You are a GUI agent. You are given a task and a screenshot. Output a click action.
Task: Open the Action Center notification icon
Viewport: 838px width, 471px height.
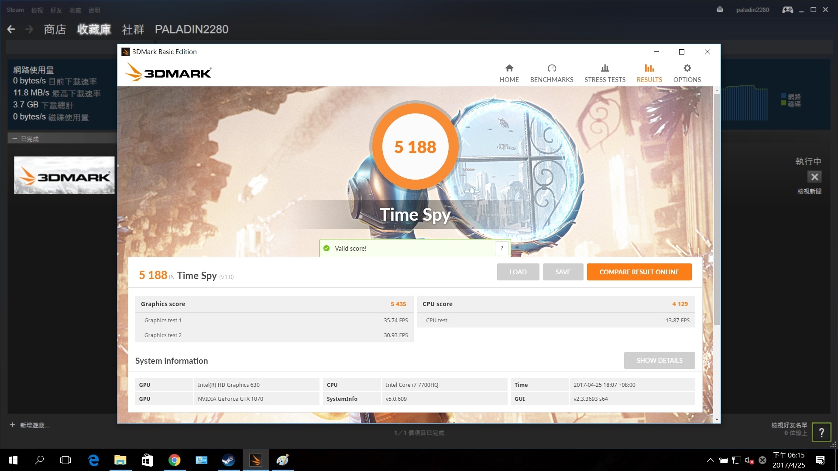820,460
